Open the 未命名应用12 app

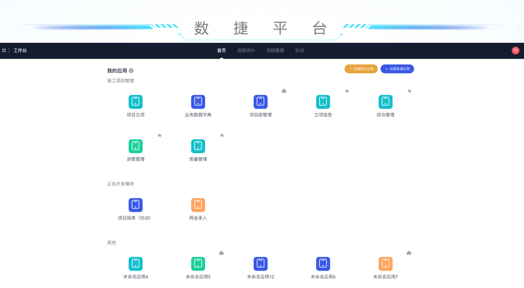(x=260, y=264)
